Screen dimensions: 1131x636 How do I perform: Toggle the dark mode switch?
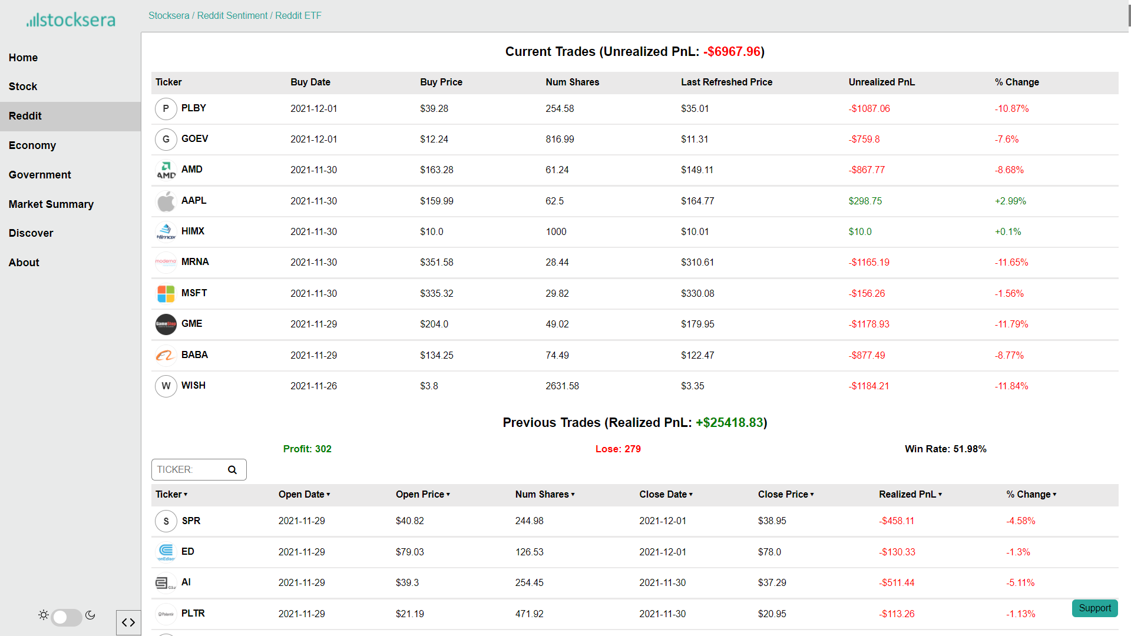[67, 617]
